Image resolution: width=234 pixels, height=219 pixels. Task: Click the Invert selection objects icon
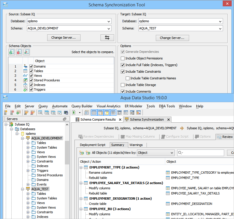coord(27,52)
